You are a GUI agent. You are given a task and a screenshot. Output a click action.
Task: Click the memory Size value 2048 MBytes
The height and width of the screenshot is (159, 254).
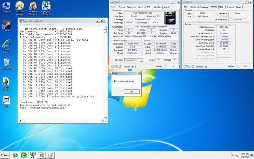(x=202, y=17)
